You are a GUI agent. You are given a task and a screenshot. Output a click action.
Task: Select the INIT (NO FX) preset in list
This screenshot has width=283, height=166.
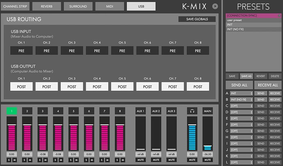point(253,29)
